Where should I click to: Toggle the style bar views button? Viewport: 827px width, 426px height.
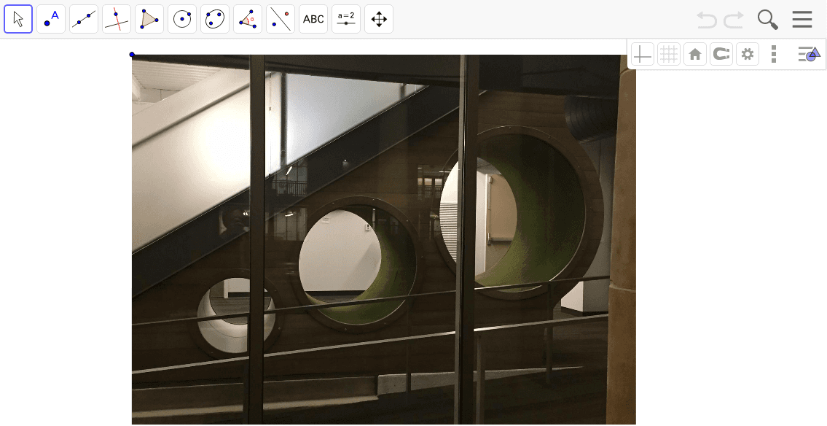pos(809,54)
